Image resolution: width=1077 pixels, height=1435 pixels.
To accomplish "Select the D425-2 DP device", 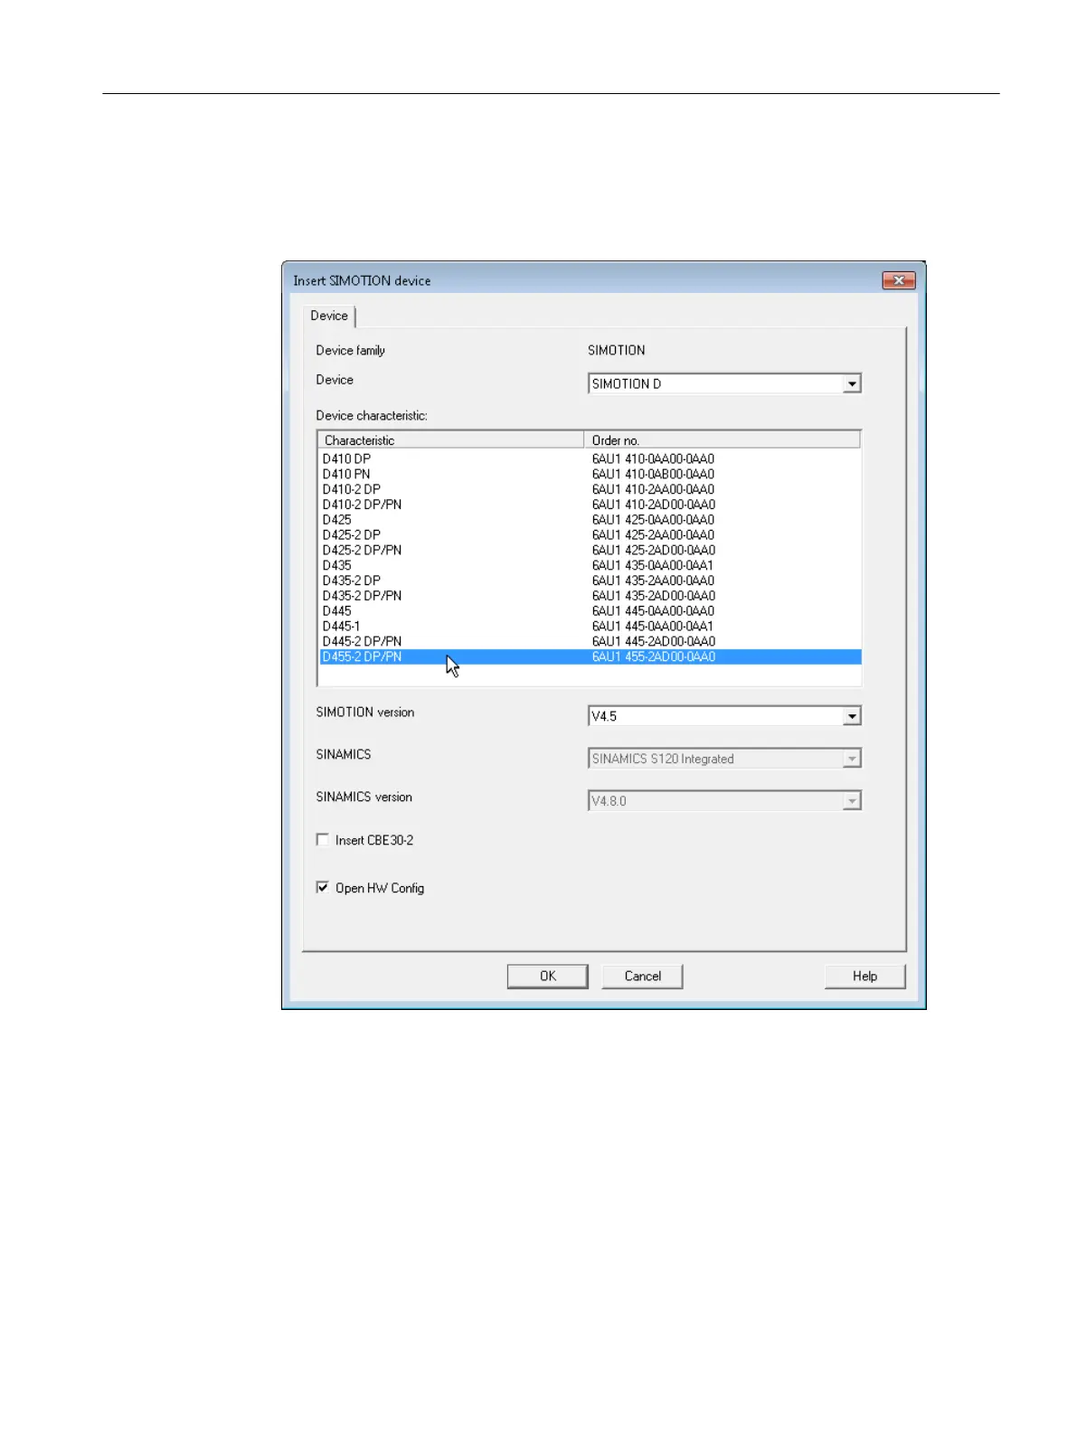I will [x=590, y=535].
